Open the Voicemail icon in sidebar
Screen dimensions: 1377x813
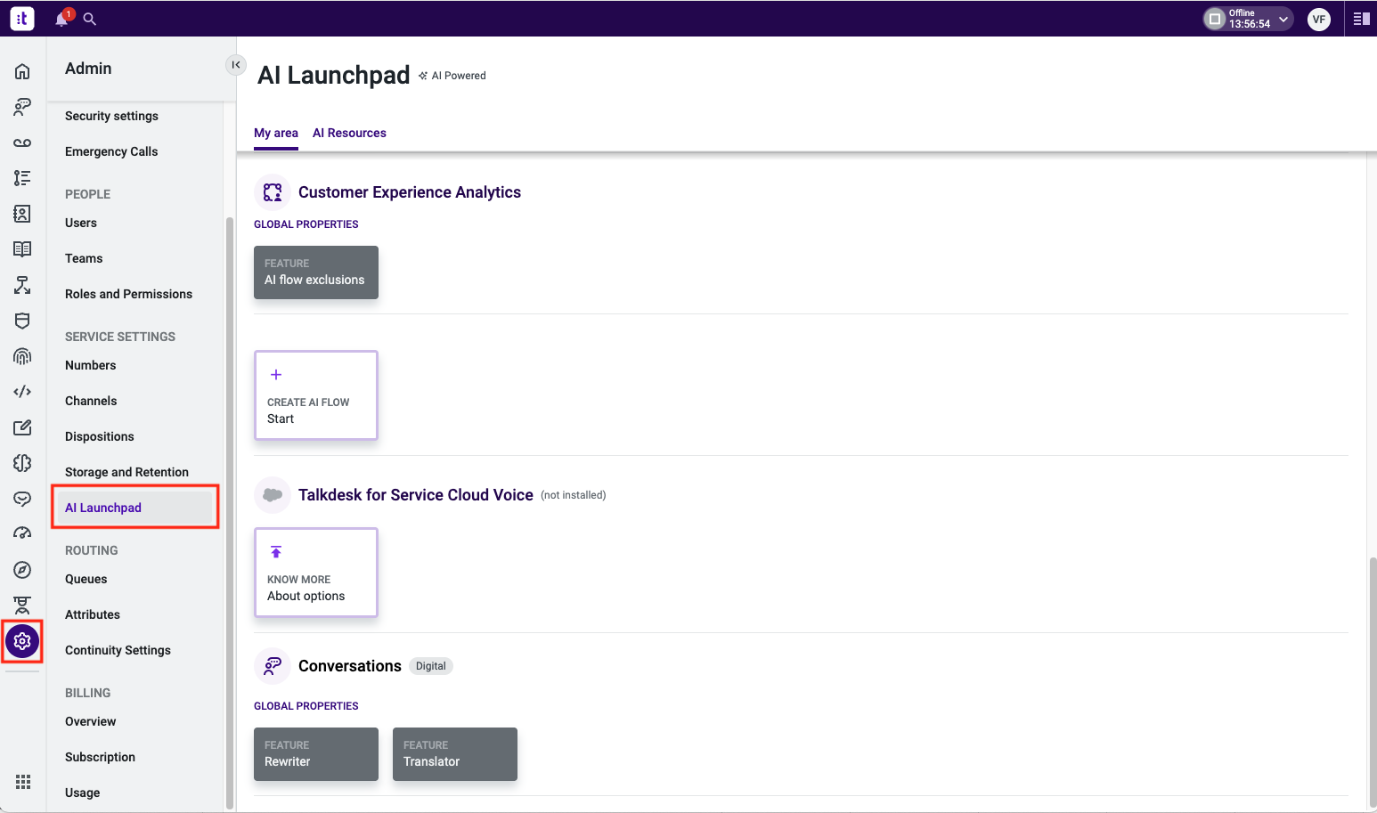tap(22, 142)
